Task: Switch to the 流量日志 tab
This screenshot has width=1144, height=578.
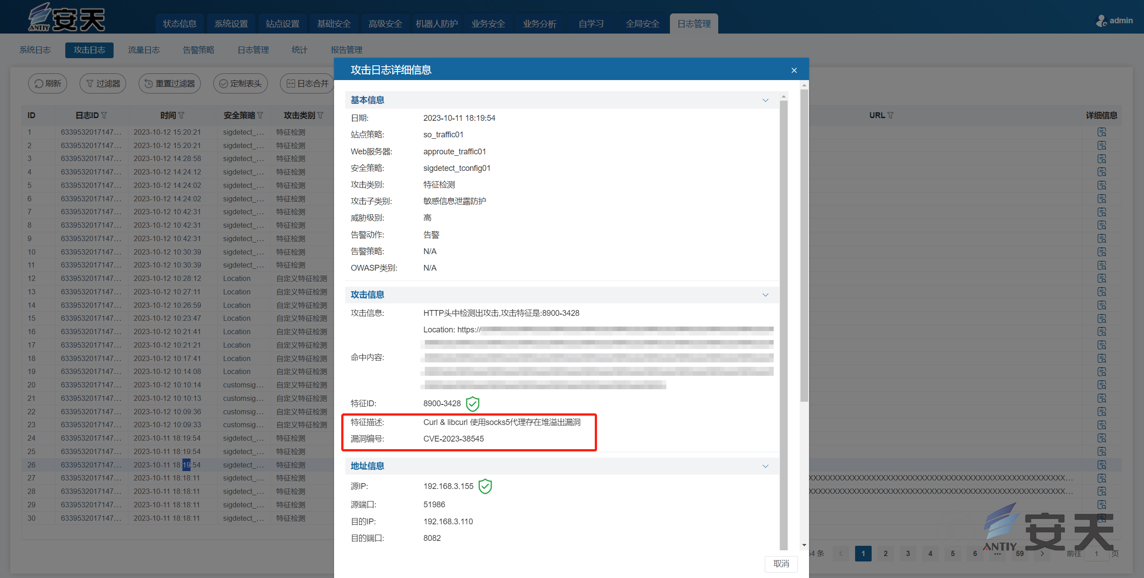Action: click(x=144, y=50)
